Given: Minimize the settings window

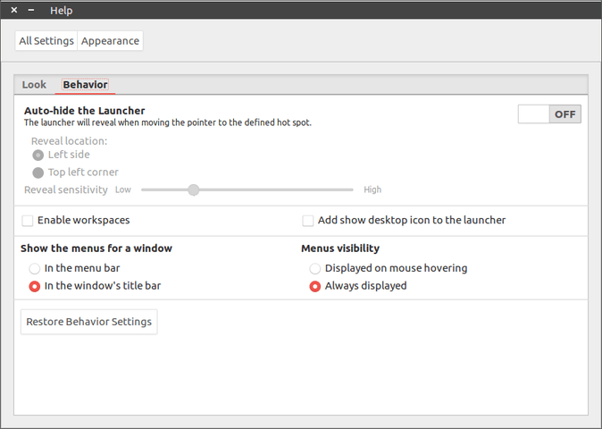Looking at the screenshot, I should coord(31,10).
